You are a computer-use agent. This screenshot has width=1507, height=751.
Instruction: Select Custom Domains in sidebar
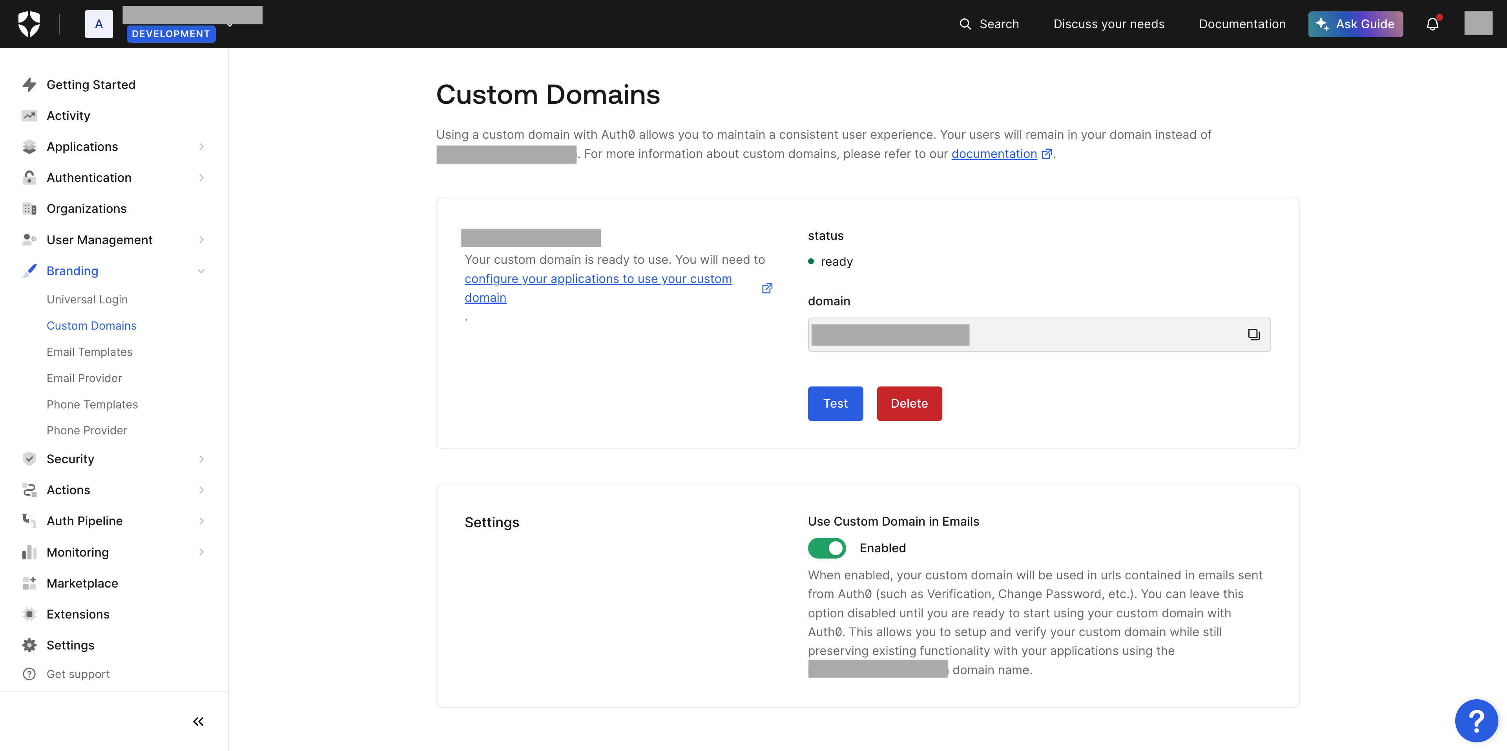(x=91, y=326)
